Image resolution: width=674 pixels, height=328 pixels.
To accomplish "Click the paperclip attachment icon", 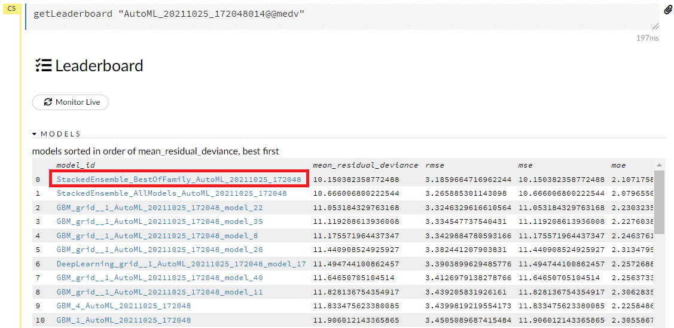I will (668, 10).
